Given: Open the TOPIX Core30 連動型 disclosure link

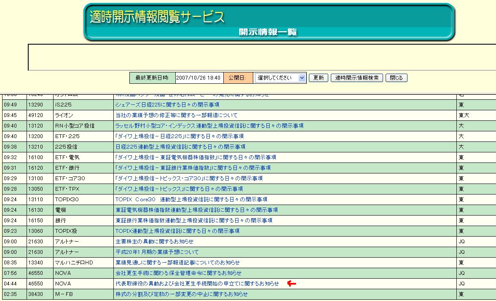Looking at the screenshot, I should coord(191,200).
